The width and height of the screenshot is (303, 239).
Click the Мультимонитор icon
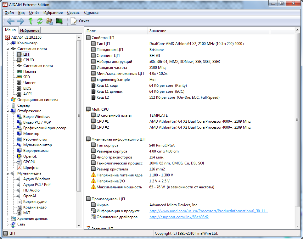click(19, 145)
